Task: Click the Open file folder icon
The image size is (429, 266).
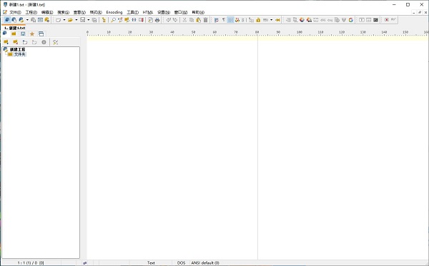Action: 70,20
